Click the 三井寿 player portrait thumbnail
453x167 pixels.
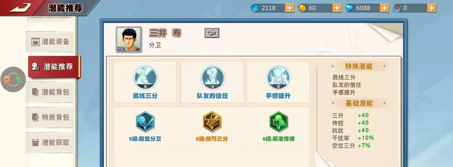129,40
